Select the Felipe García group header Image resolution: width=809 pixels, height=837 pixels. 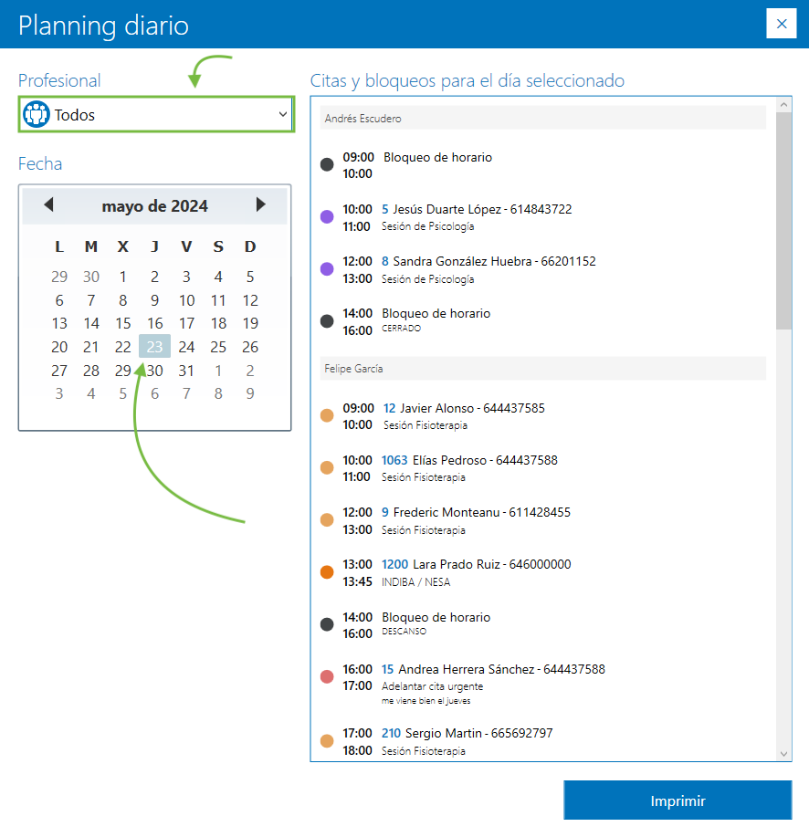pyautogui.click(x=543, y=369)
